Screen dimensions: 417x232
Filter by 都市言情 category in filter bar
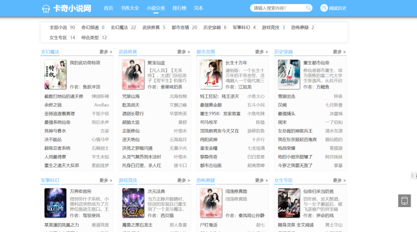click(180, 28)
